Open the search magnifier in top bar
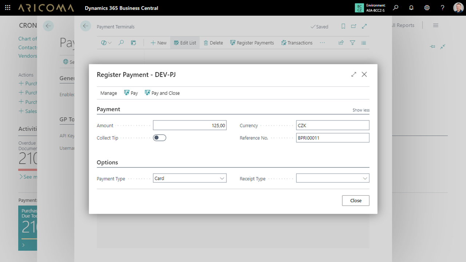Viewport: 466px width, 262px height. point(396,8)
